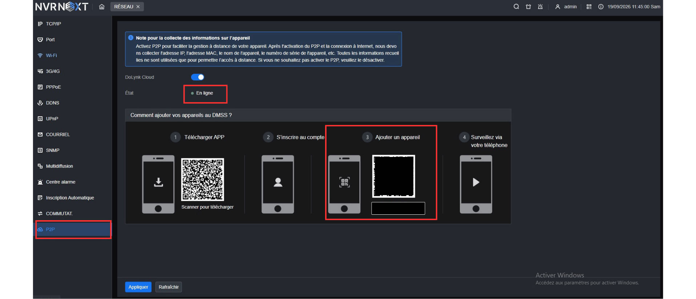The height and width of the screenshot is (299, 696).
Task: Click the Appliquer button
Action: click(x=138, y=287)
